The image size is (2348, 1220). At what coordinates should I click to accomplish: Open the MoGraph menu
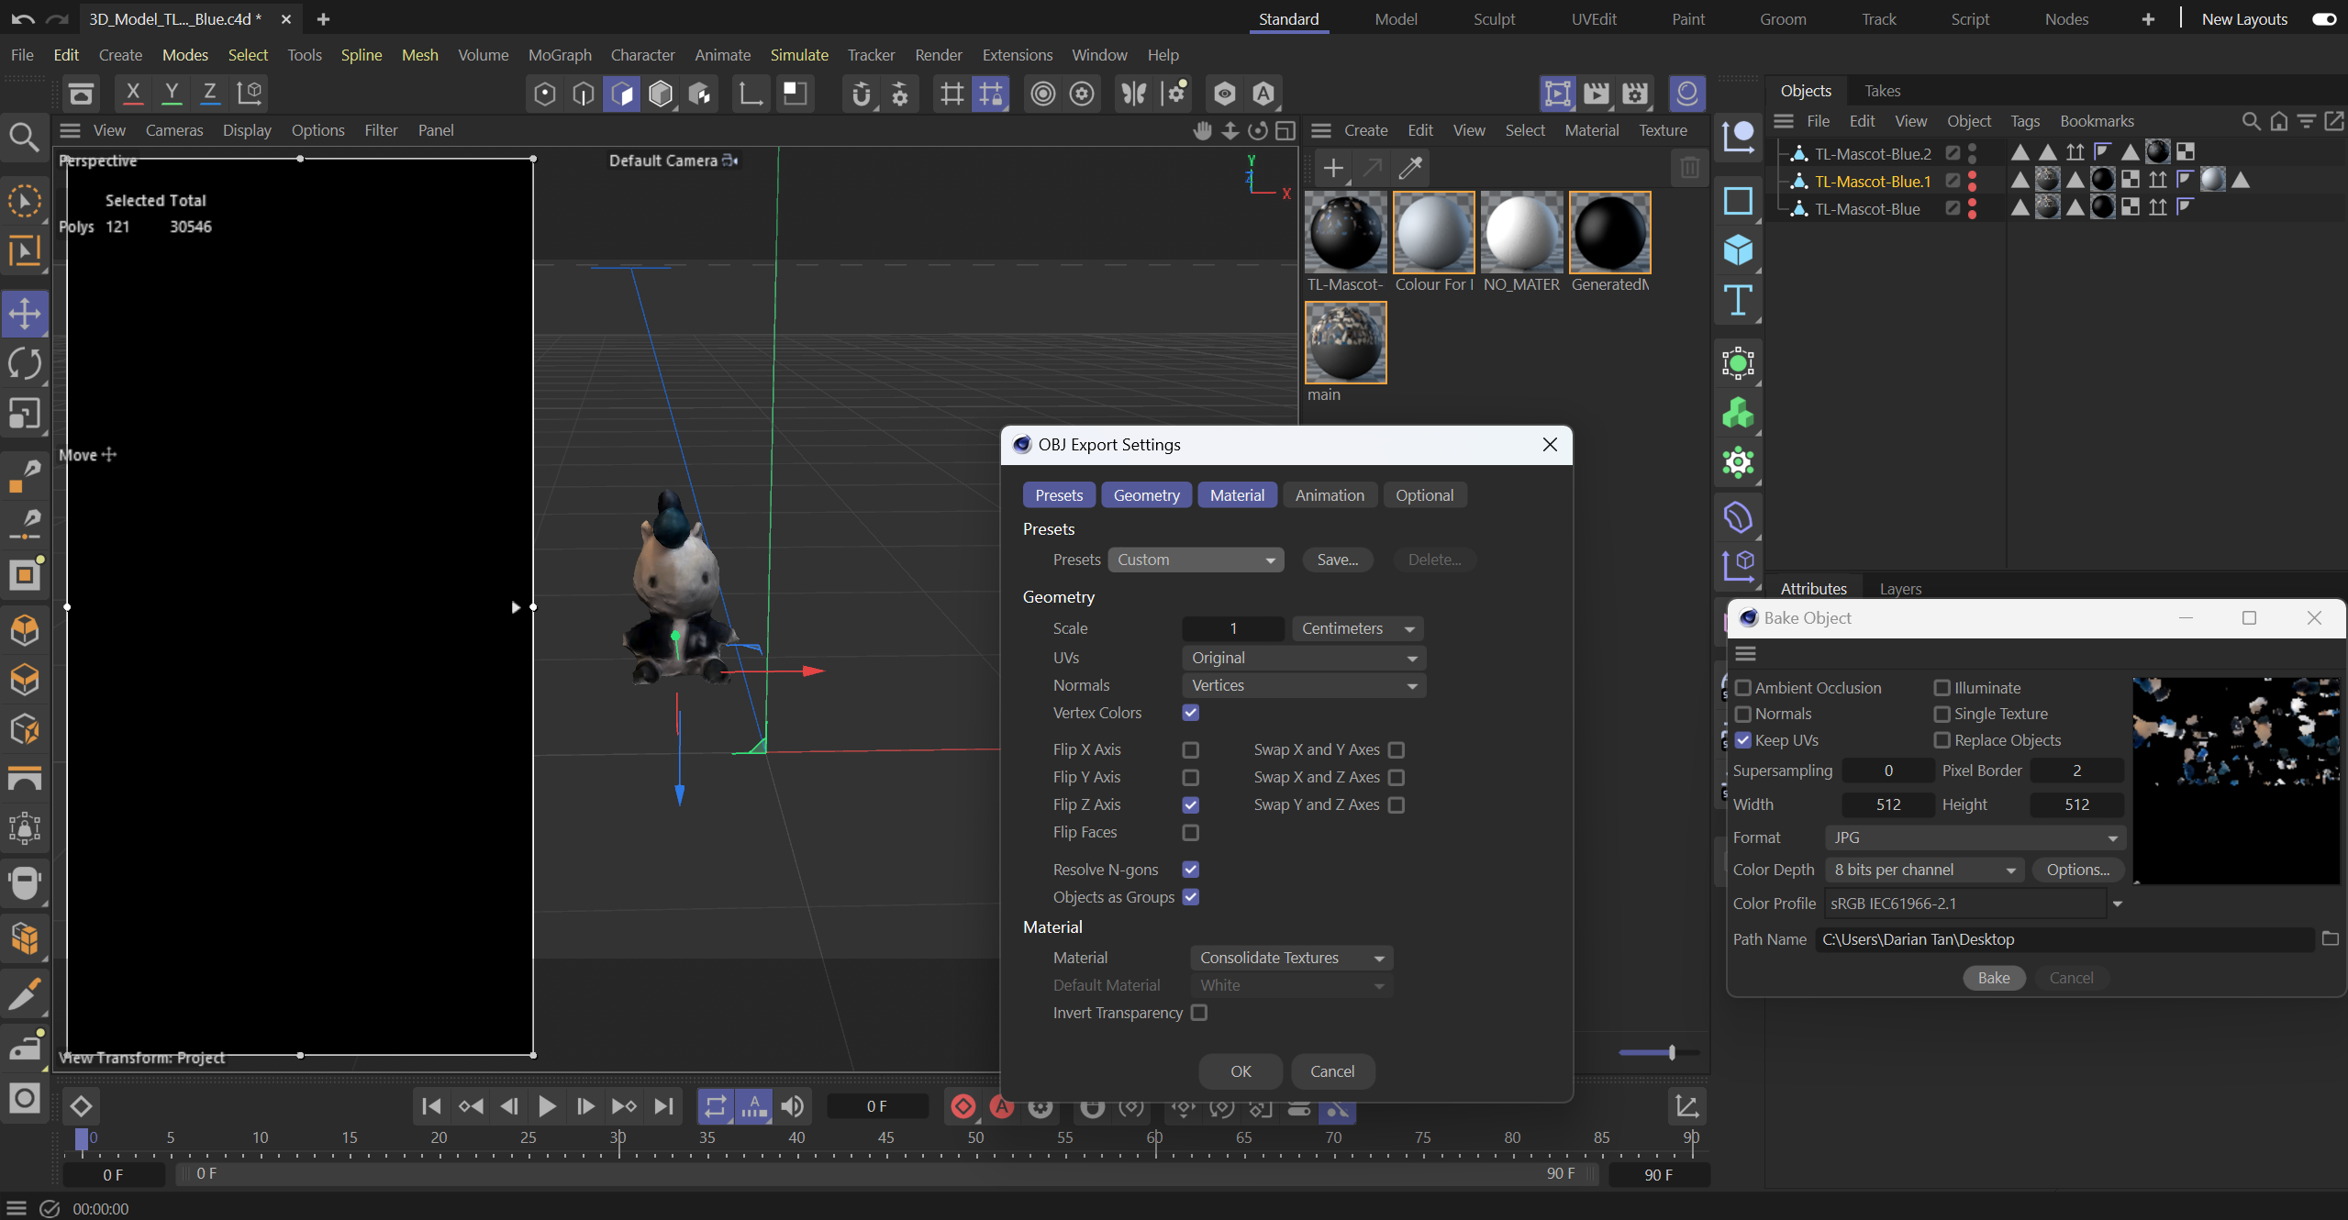[560, 55]
